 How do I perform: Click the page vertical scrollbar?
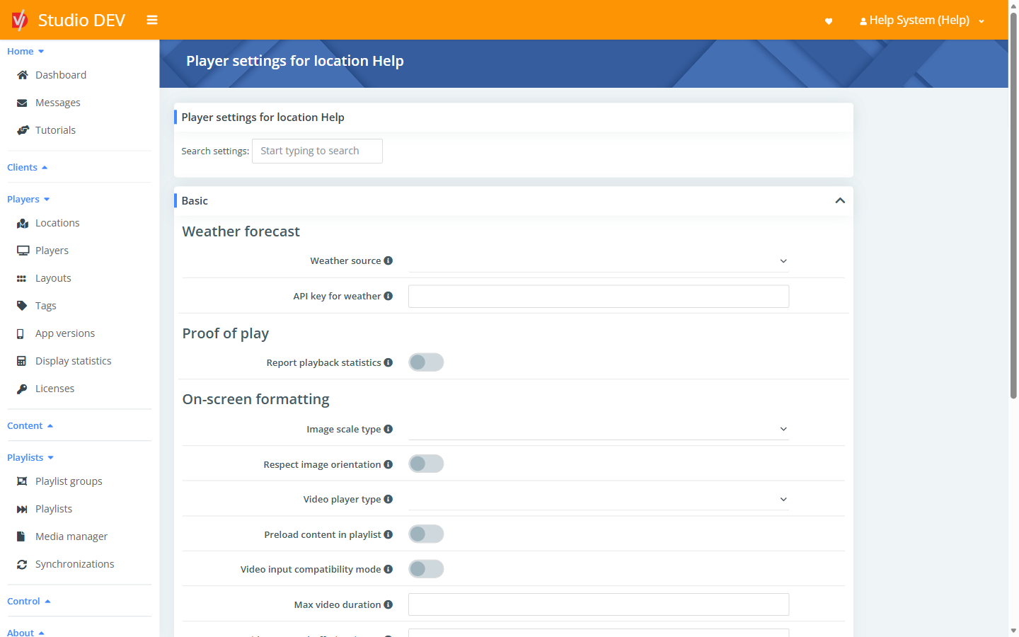[x=1013, y=205]
